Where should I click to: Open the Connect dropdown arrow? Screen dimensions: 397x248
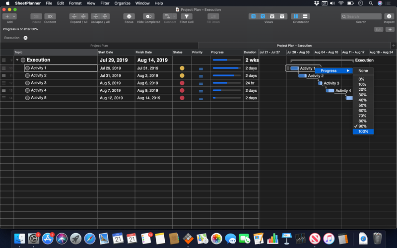pos(175,16)
